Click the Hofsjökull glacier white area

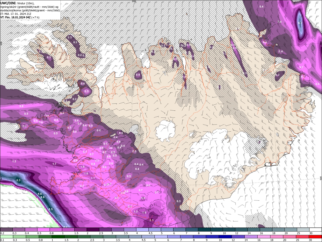click(165, 131)
